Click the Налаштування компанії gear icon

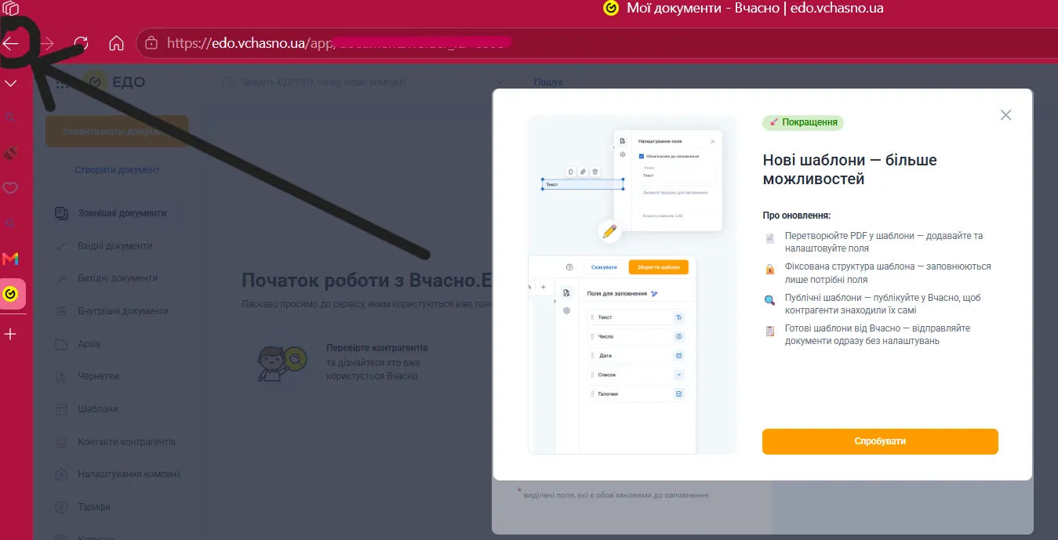pos(61,475)
